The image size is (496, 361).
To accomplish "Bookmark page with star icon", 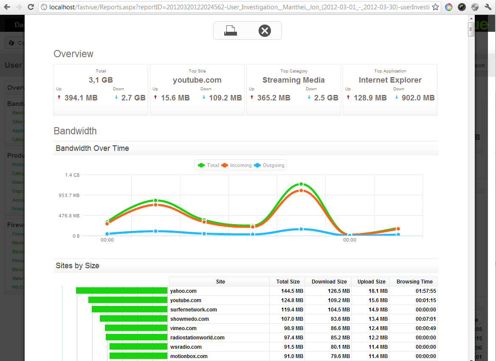I will 436,7.
